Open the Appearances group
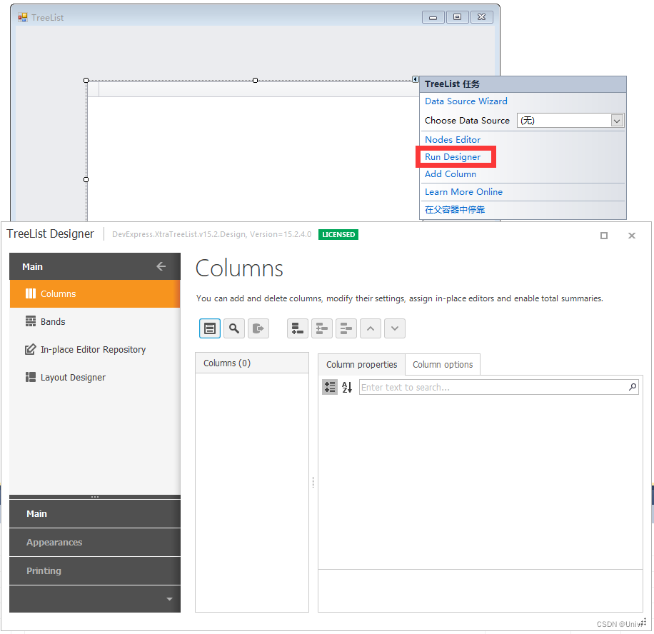Viewport: 654px width, 634px height. coord(95,542)
